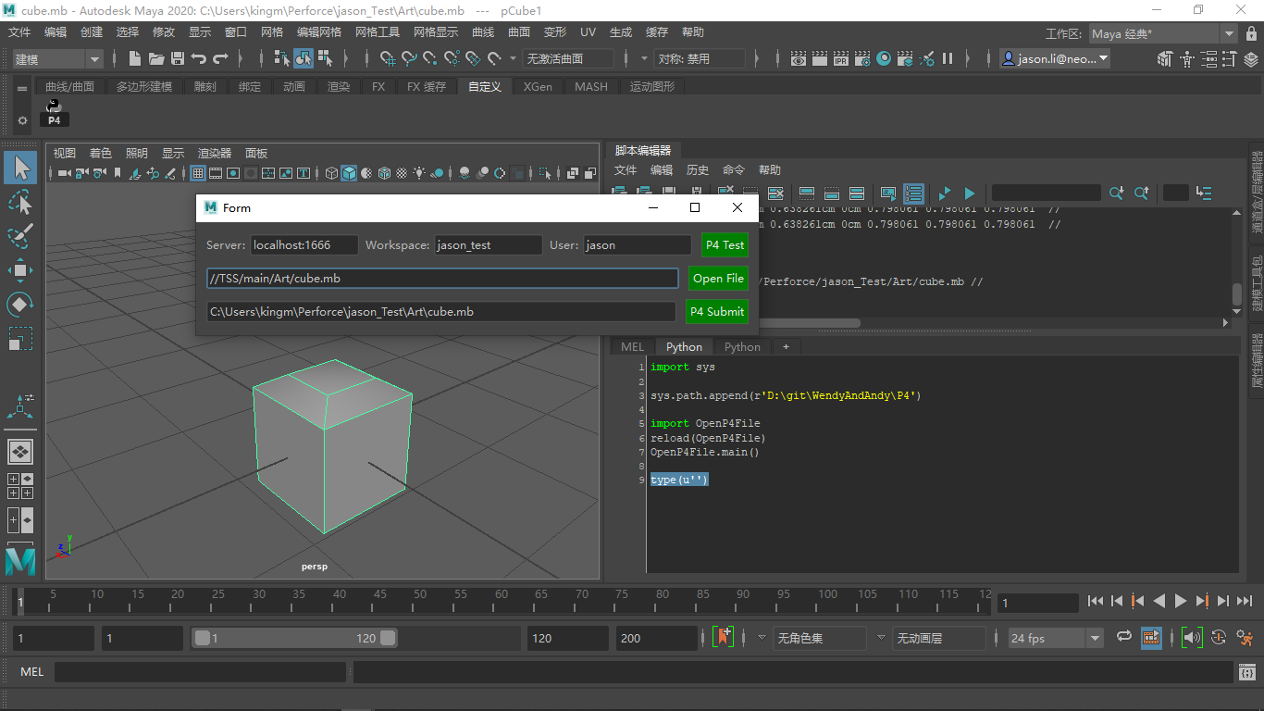Click the P4 Test button
Screen dimensions: 1264x711
coord(725,245)
